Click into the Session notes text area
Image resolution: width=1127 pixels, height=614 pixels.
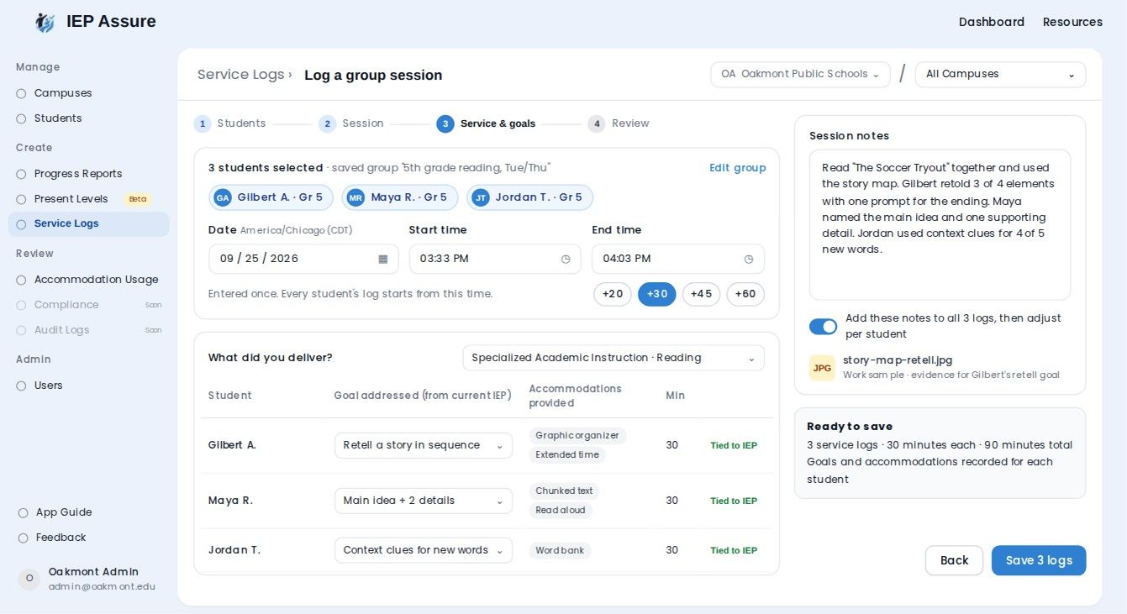pyautogui.click(x=940, y=225)
